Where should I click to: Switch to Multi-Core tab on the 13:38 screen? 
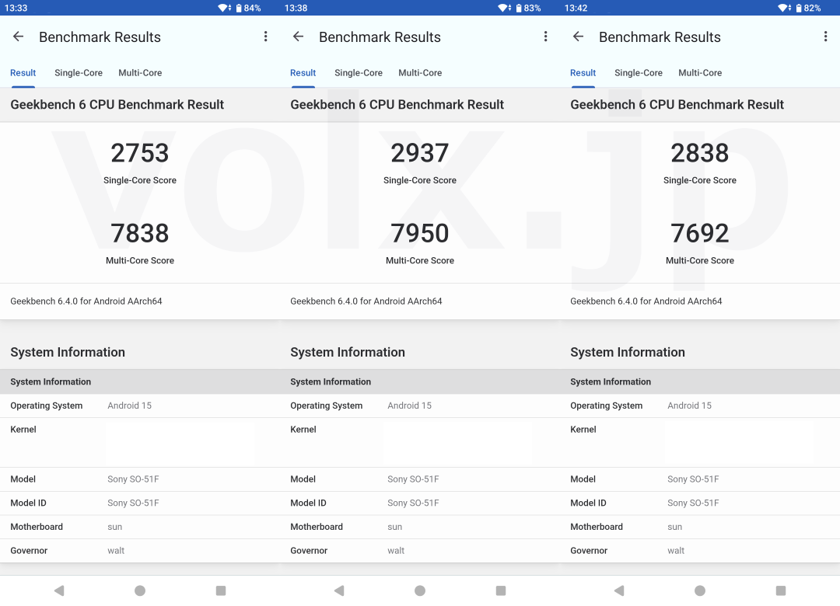420,73
